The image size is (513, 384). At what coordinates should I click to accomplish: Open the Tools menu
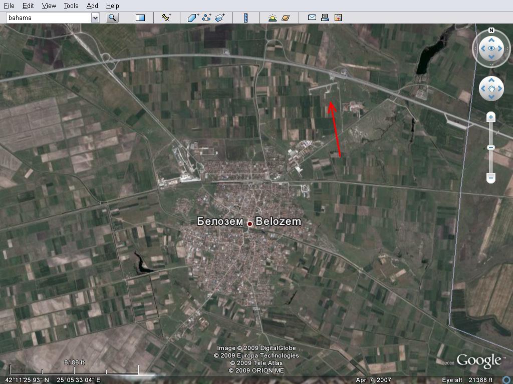click(x=71, y=5)
